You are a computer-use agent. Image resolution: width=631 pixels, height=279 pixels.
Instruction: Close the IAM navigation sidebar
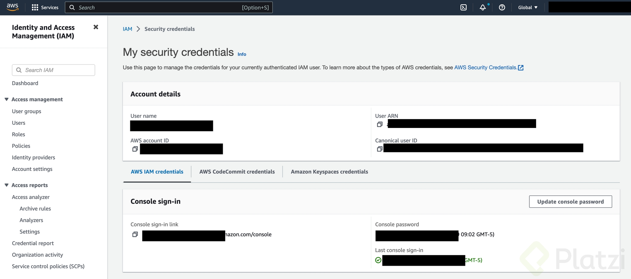[96, 27]
